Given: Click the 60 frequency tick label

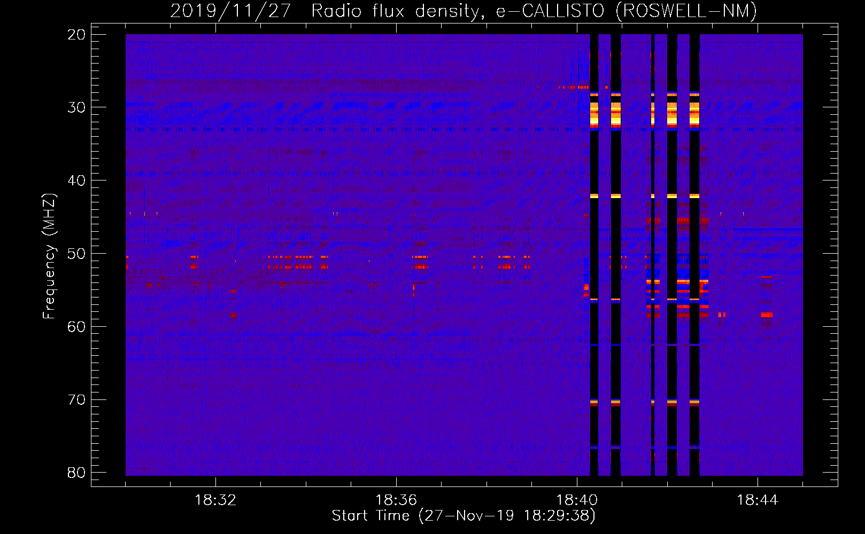Looking at the screenshot, I should 76,327.
